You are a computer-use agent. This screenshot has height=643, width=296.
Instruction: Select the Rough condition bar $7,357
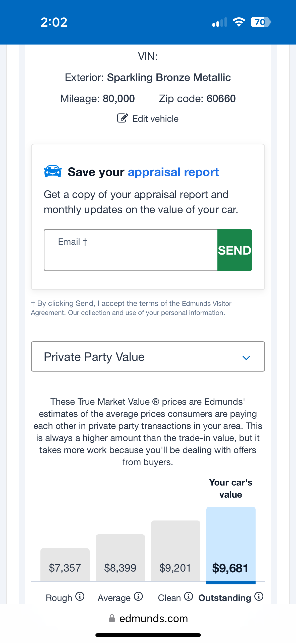(65, 565)
